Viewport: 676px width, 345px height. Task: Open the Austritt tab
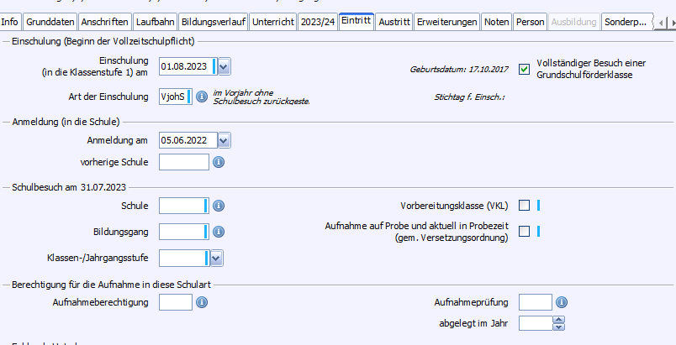point(394,22)
